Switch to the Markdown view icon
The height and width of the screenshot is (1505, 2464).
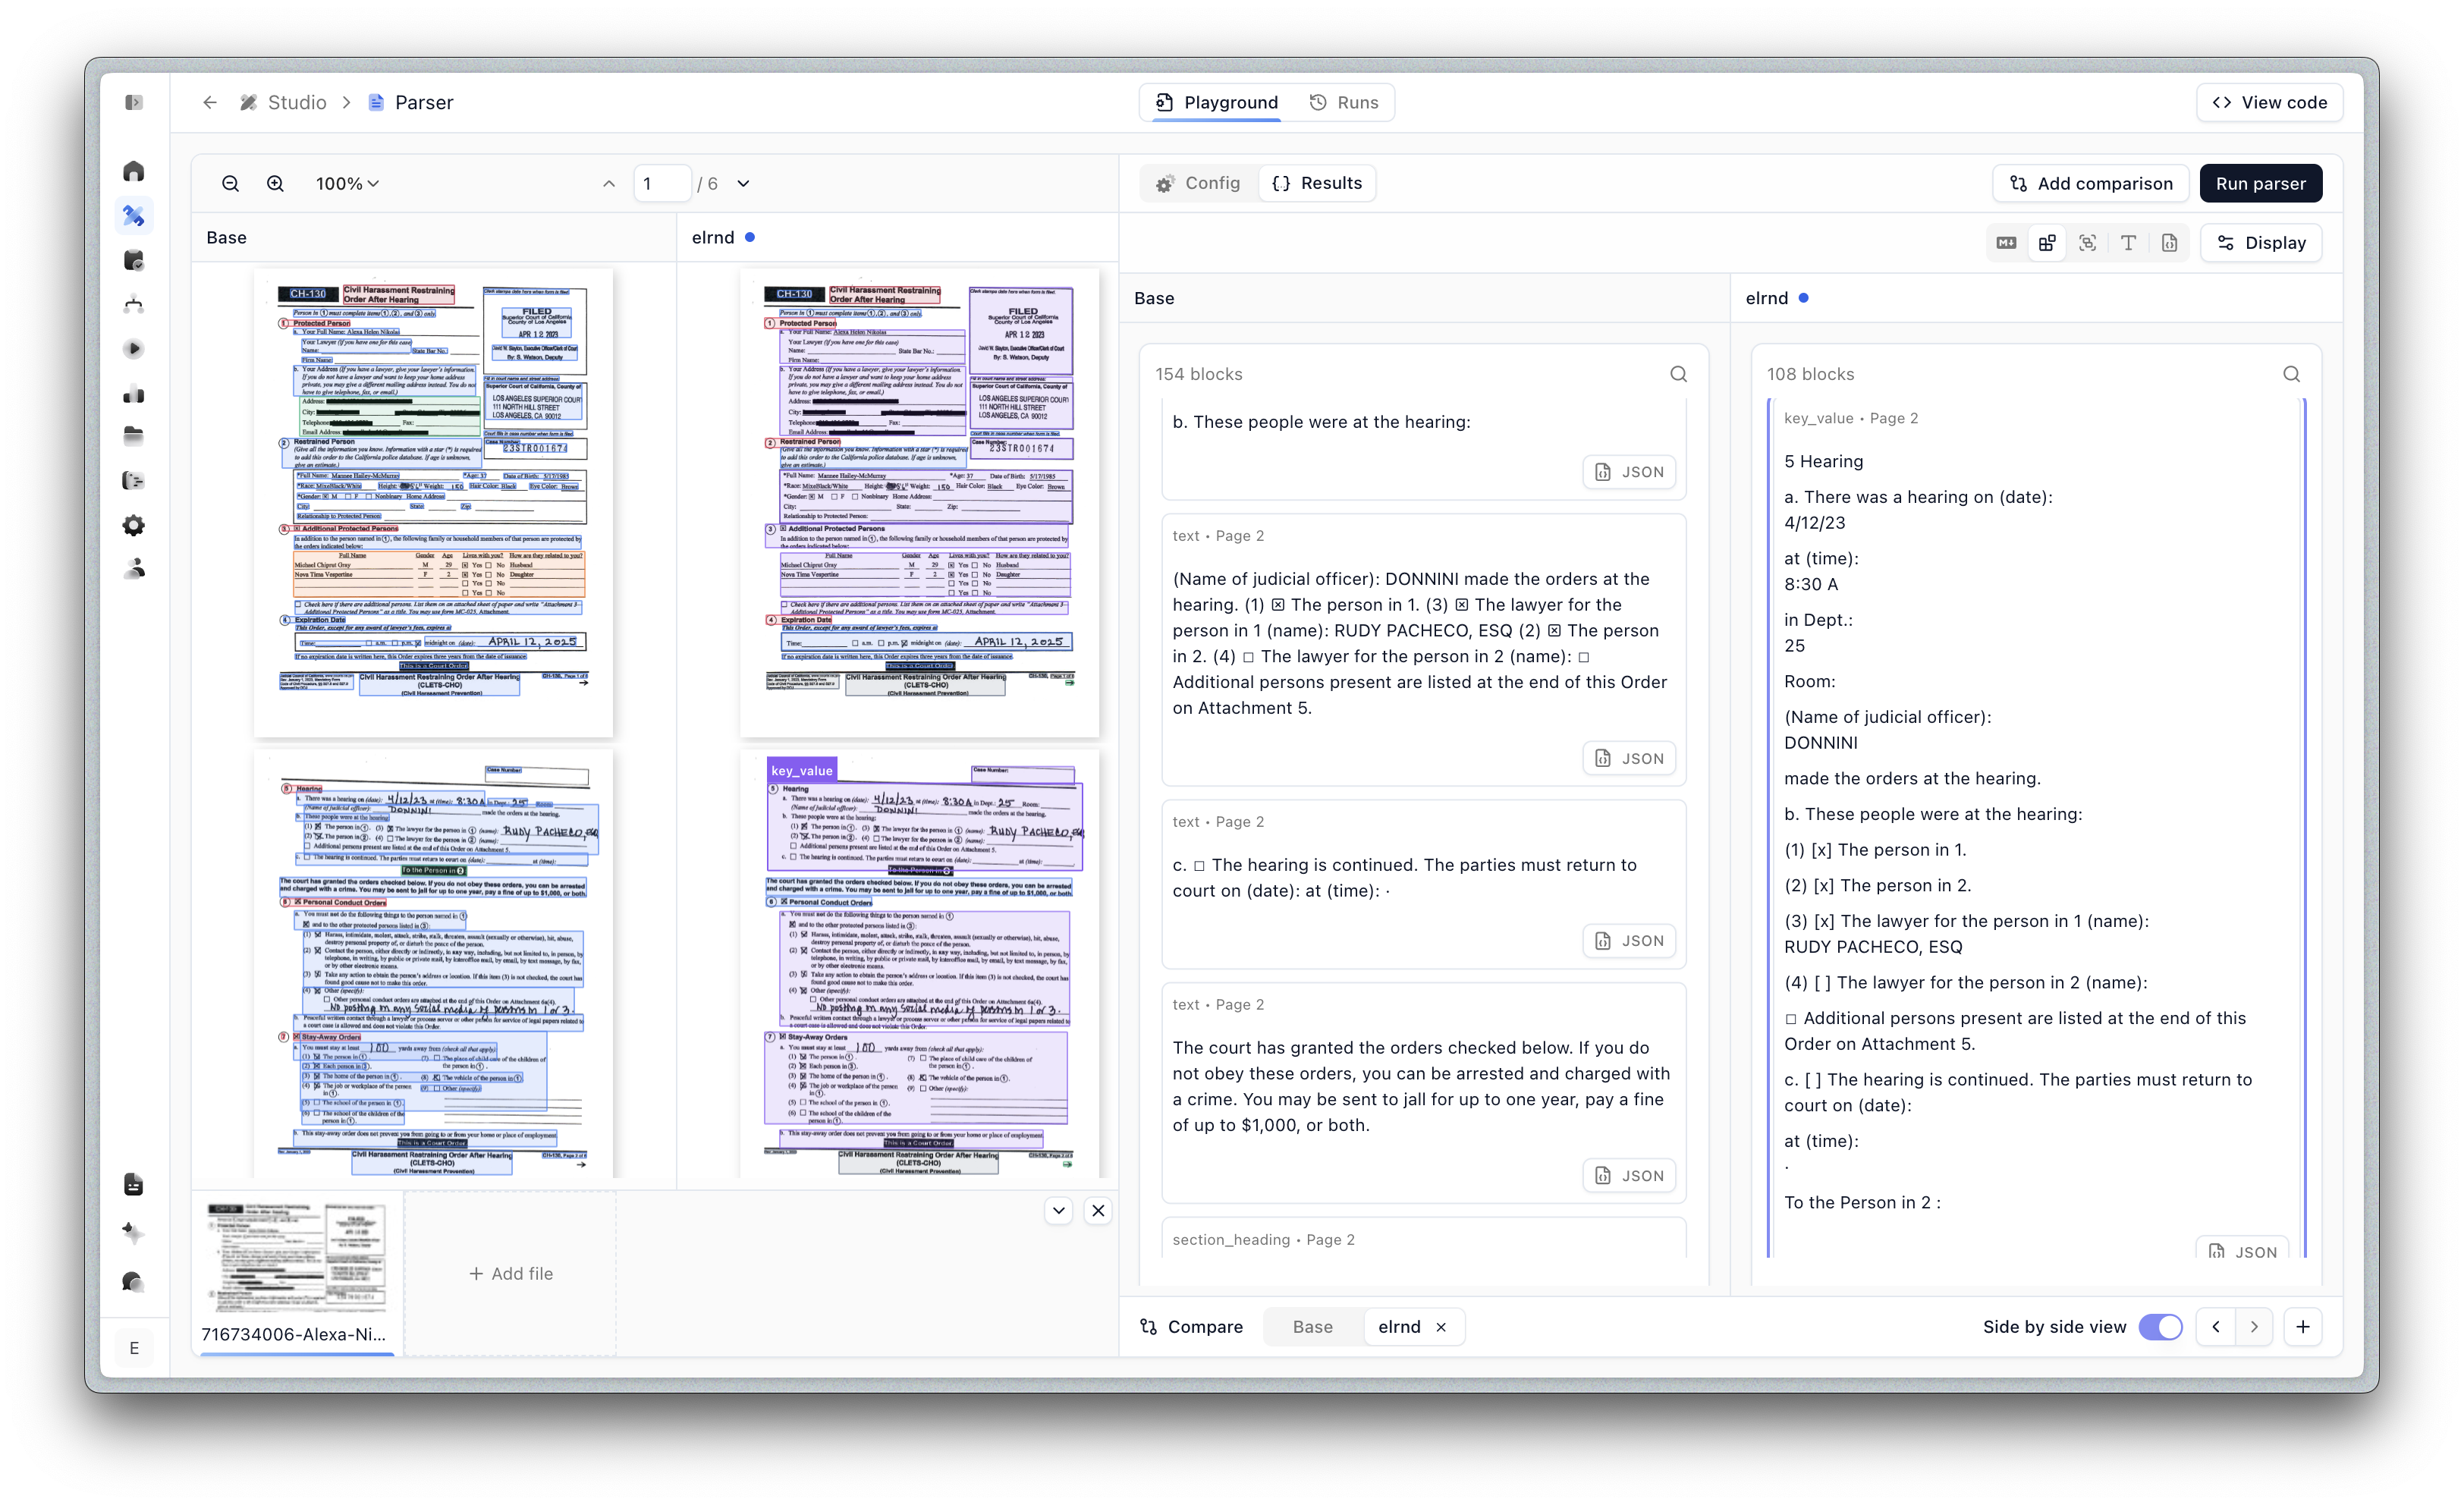(x=2006, y=243)
